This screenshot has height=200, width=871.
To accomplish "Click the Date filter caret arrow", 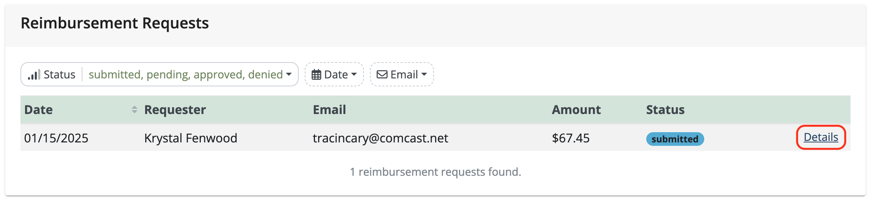I will pyautogui.click(x=354, y=75).
